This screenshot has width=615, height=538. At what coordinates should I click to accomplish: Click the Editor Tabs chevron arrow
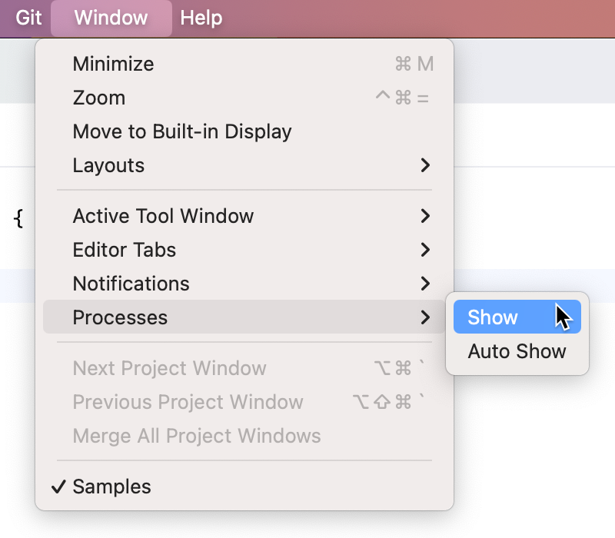pyautogui.click(x=425, y=250)
